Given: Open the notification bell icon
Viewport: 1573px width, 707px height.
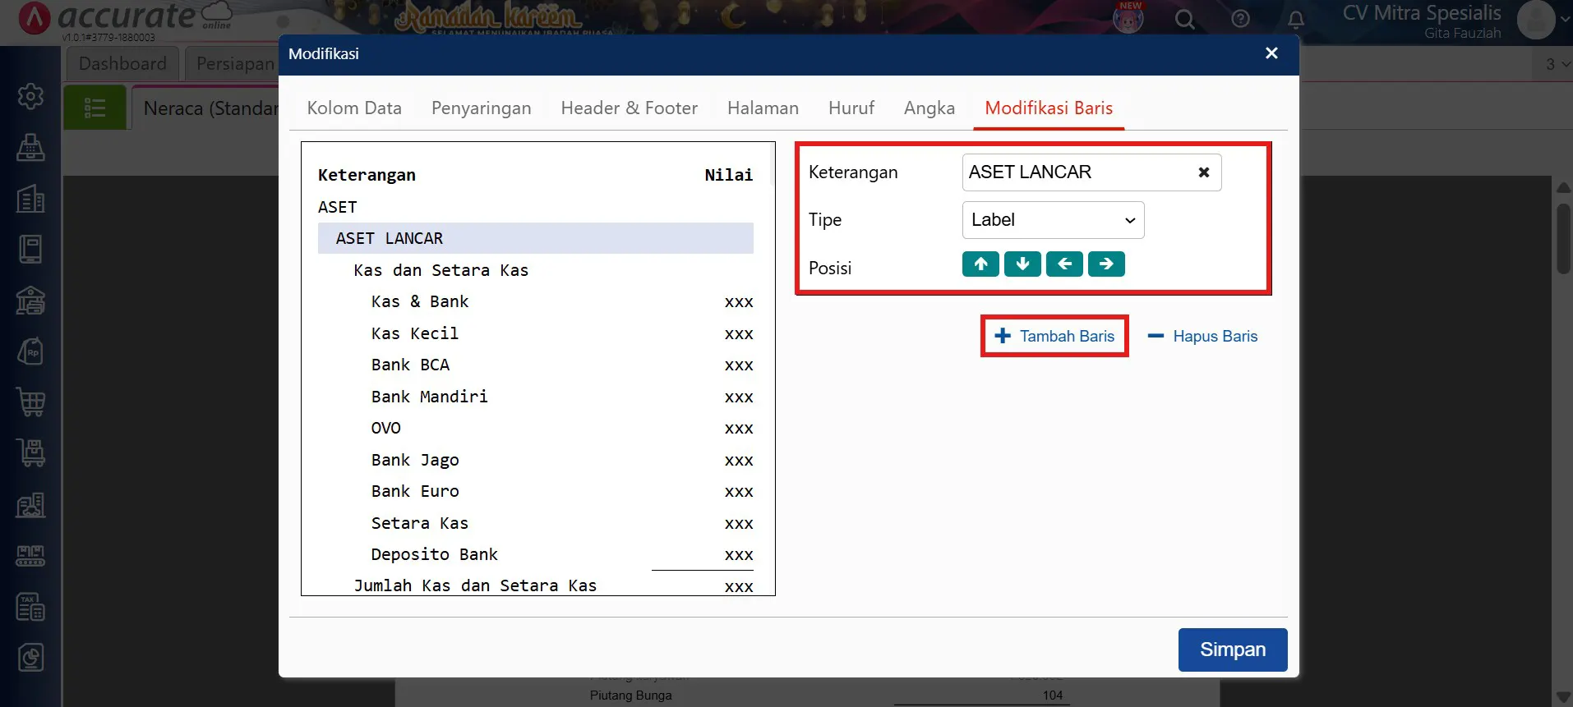Looking at the screenshot, I should click(x=1295, y=19).
